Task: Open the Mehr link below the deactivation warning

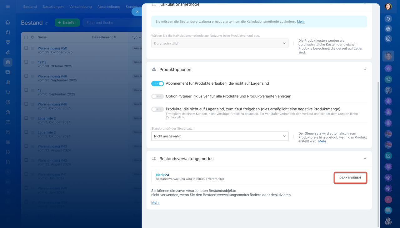Action: click(155, 203)
